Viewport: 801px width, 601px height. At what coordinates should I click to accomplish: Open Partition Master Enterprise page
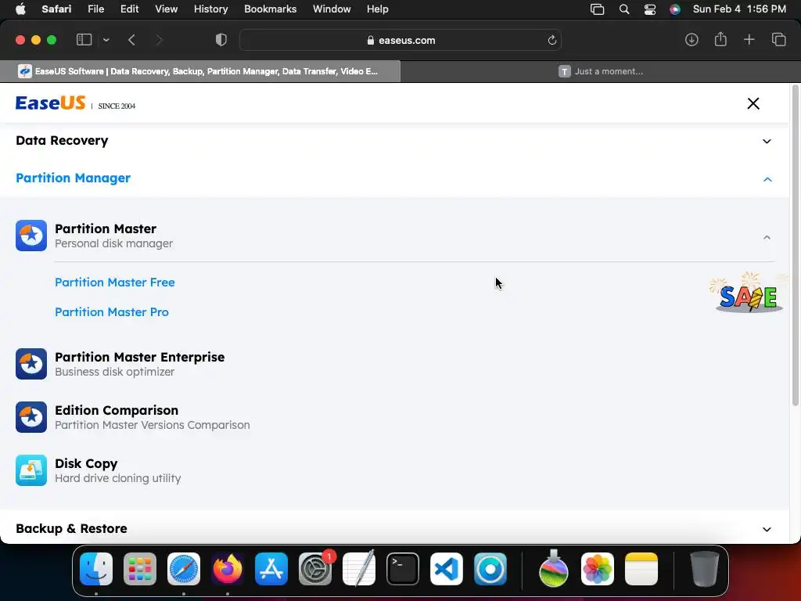(x=139, y=357)
